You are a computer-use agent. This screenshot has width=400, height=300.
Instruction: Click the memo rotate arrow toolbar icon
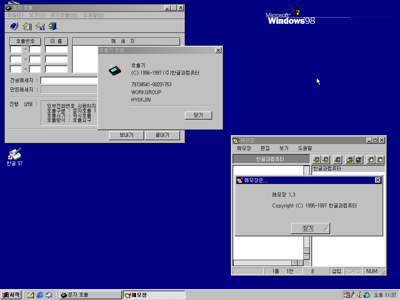(337, 160)
